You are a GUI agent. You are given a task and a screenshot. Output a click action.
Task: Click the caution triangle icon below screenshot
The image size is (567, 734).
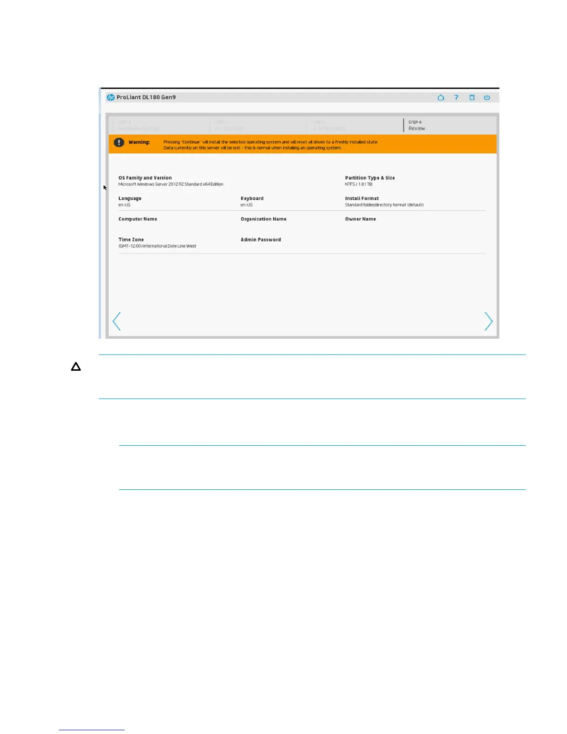pos(76,367)
